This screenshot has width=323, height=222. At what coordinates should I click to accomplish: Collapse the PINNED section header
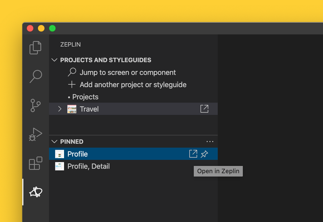[x=54, y=142]
